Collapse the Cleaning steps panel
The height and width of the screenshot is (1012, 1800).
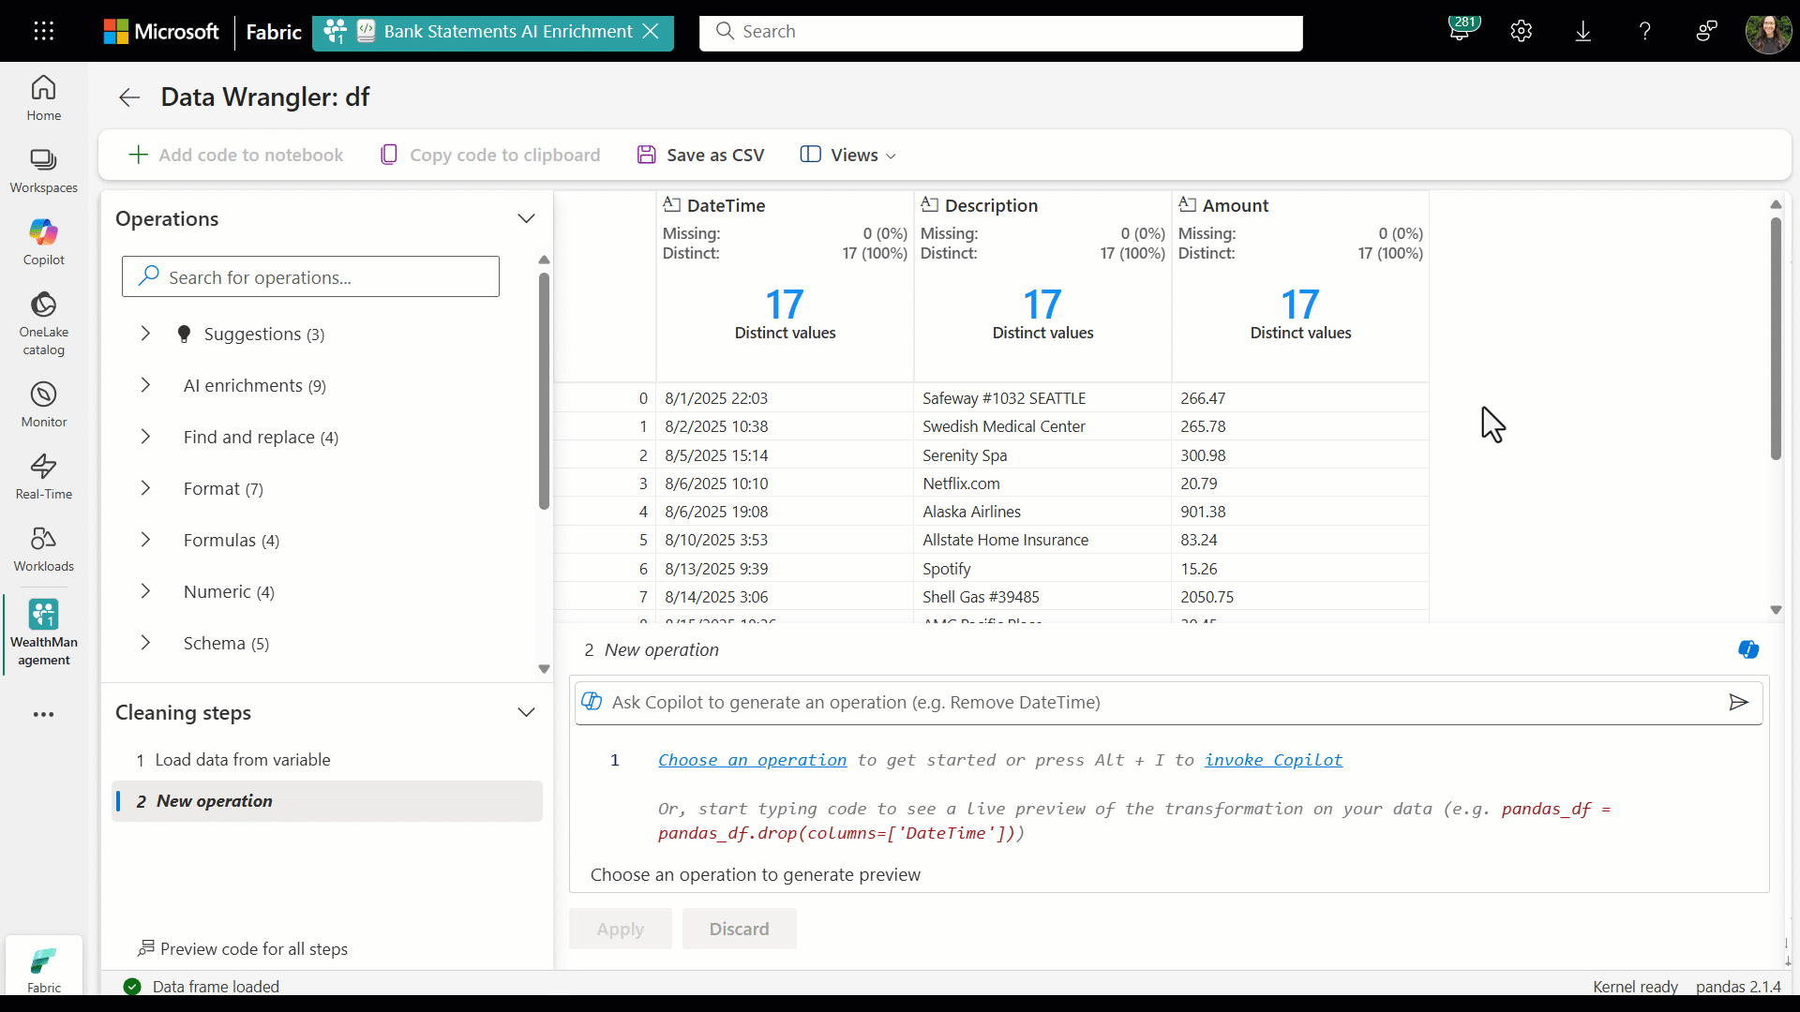coord(526,712)
